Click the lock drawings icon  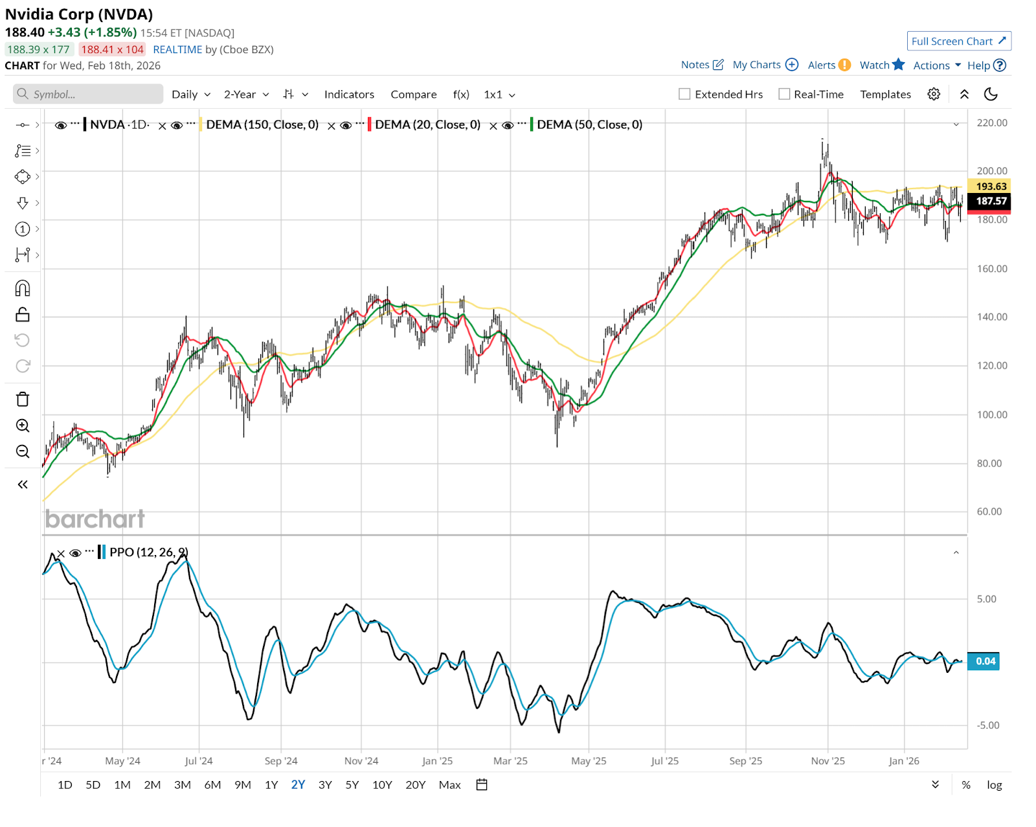point(23,315)
